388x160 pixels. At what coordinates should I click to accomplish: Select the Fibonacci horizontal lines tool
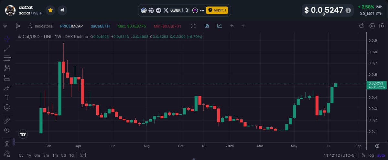click(x=7, y=59)
